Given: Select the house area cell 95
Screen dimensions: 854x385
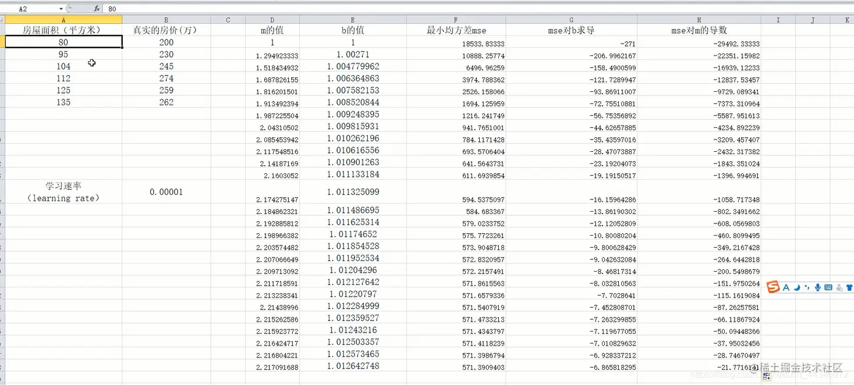Looking at the screenshot, I should coord(63,54).
